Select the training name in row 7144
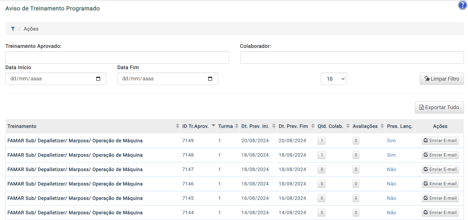The width and height of the screenshot is (468, 220). [x=75, y=213]
